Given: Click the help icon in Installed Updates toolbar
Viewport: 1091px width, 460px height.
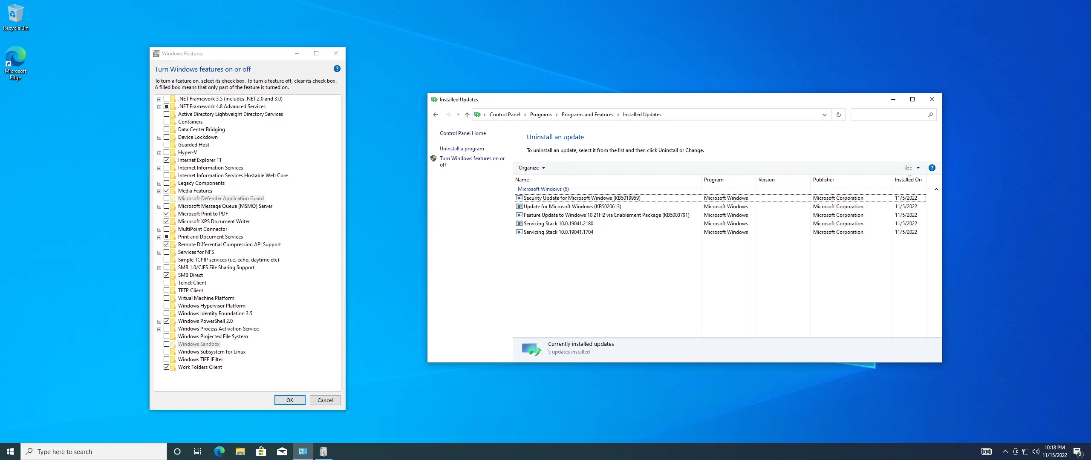Looking at the screenshot, I should (x=932, y=168).
